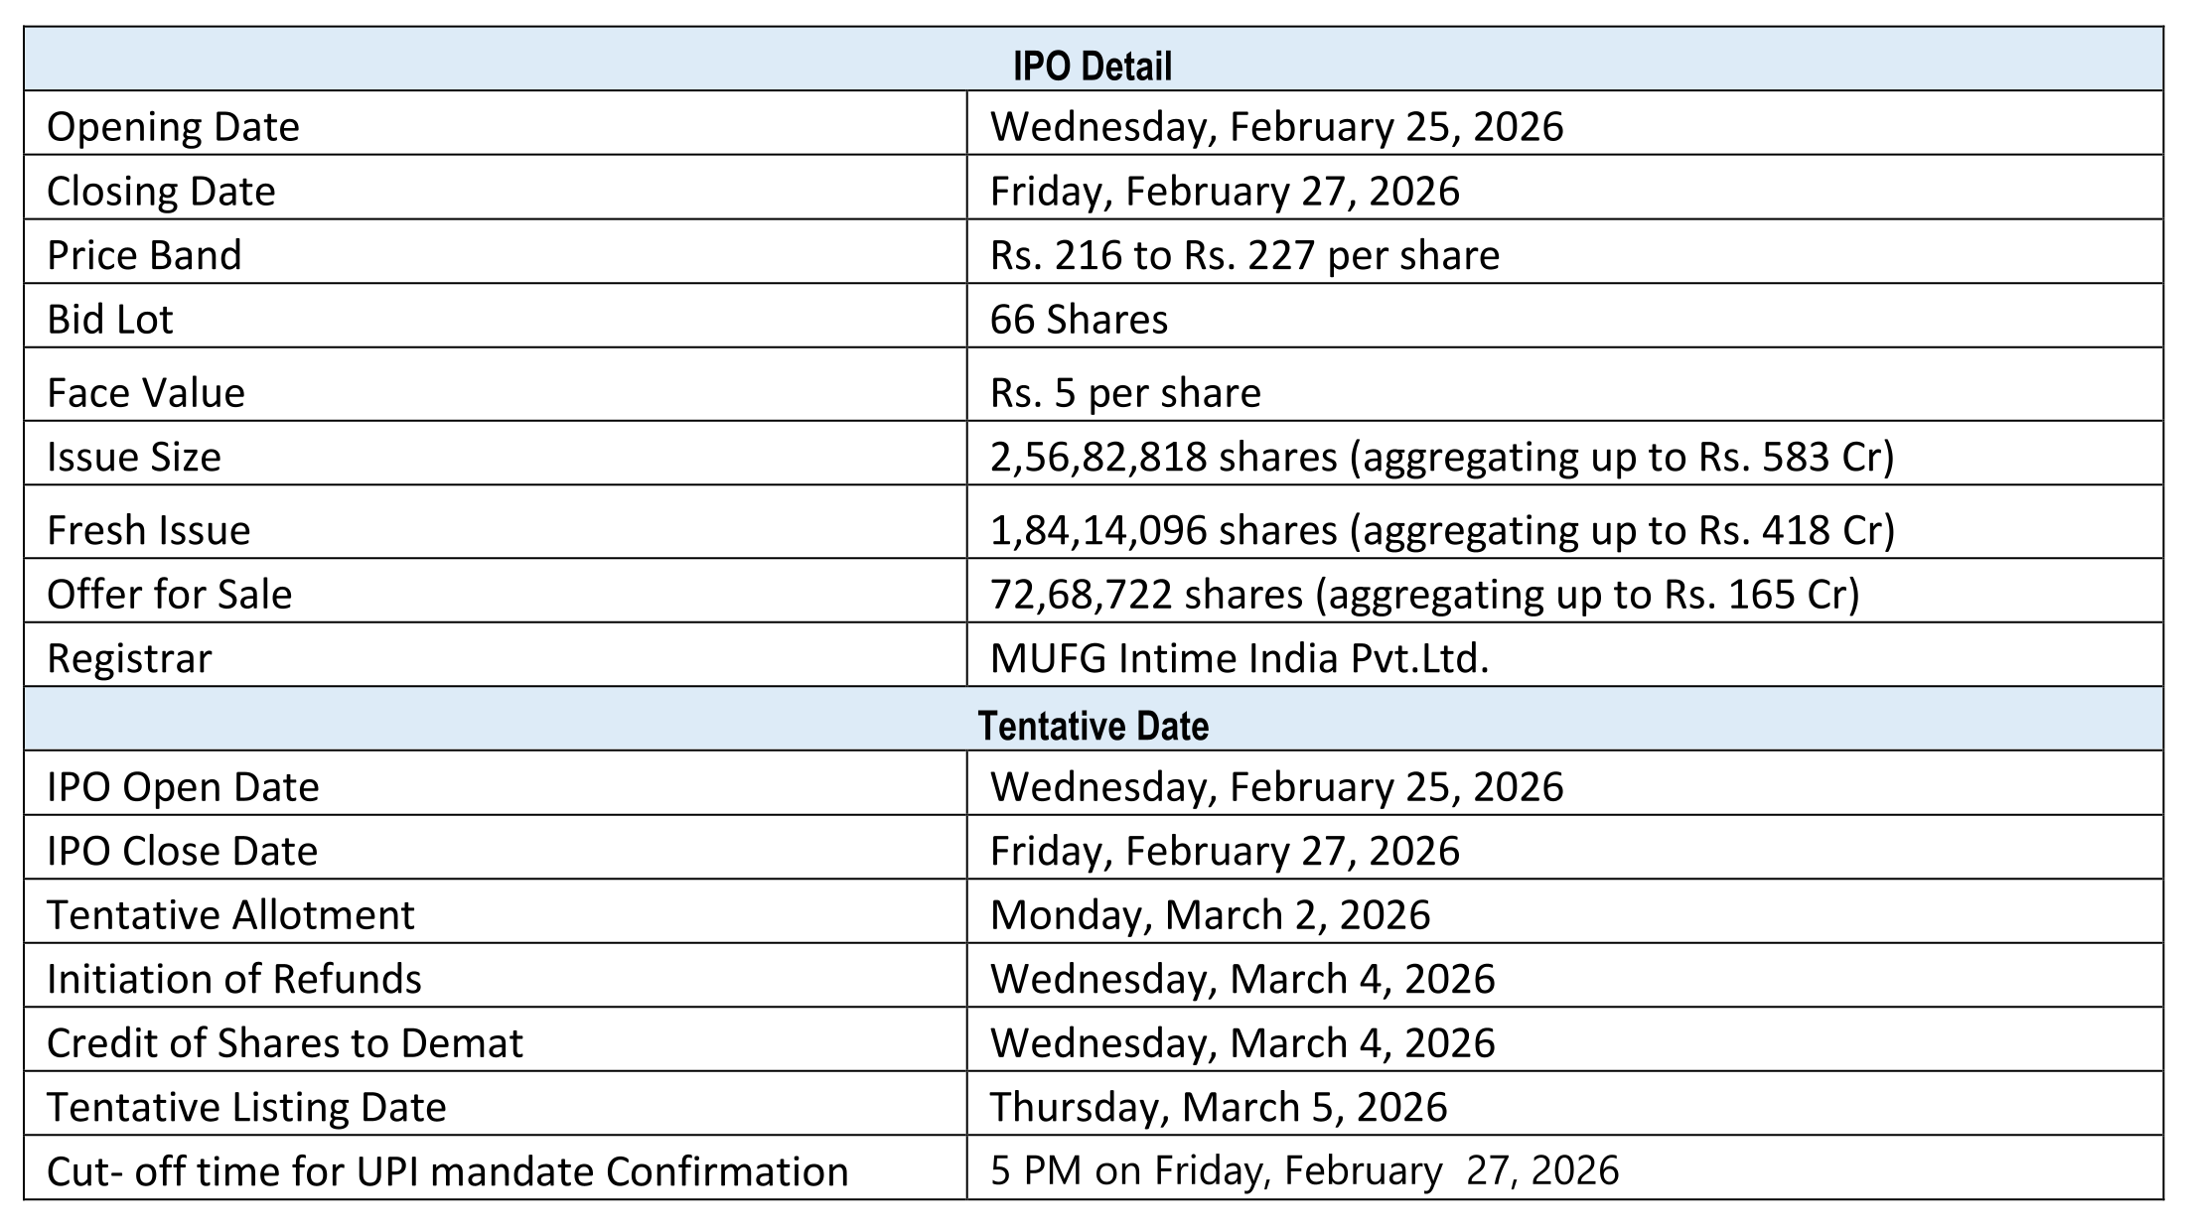Select the UPI mandate cut-off time value
The image size is (2189, 1230).
[1304, 1170]
